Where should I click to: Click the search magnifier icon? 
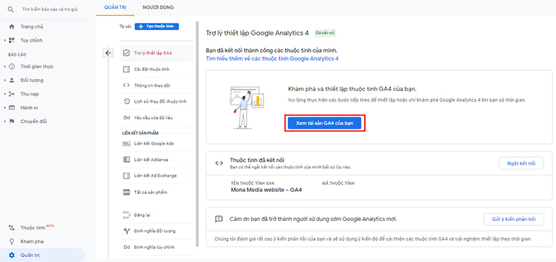tap(11, 10)
